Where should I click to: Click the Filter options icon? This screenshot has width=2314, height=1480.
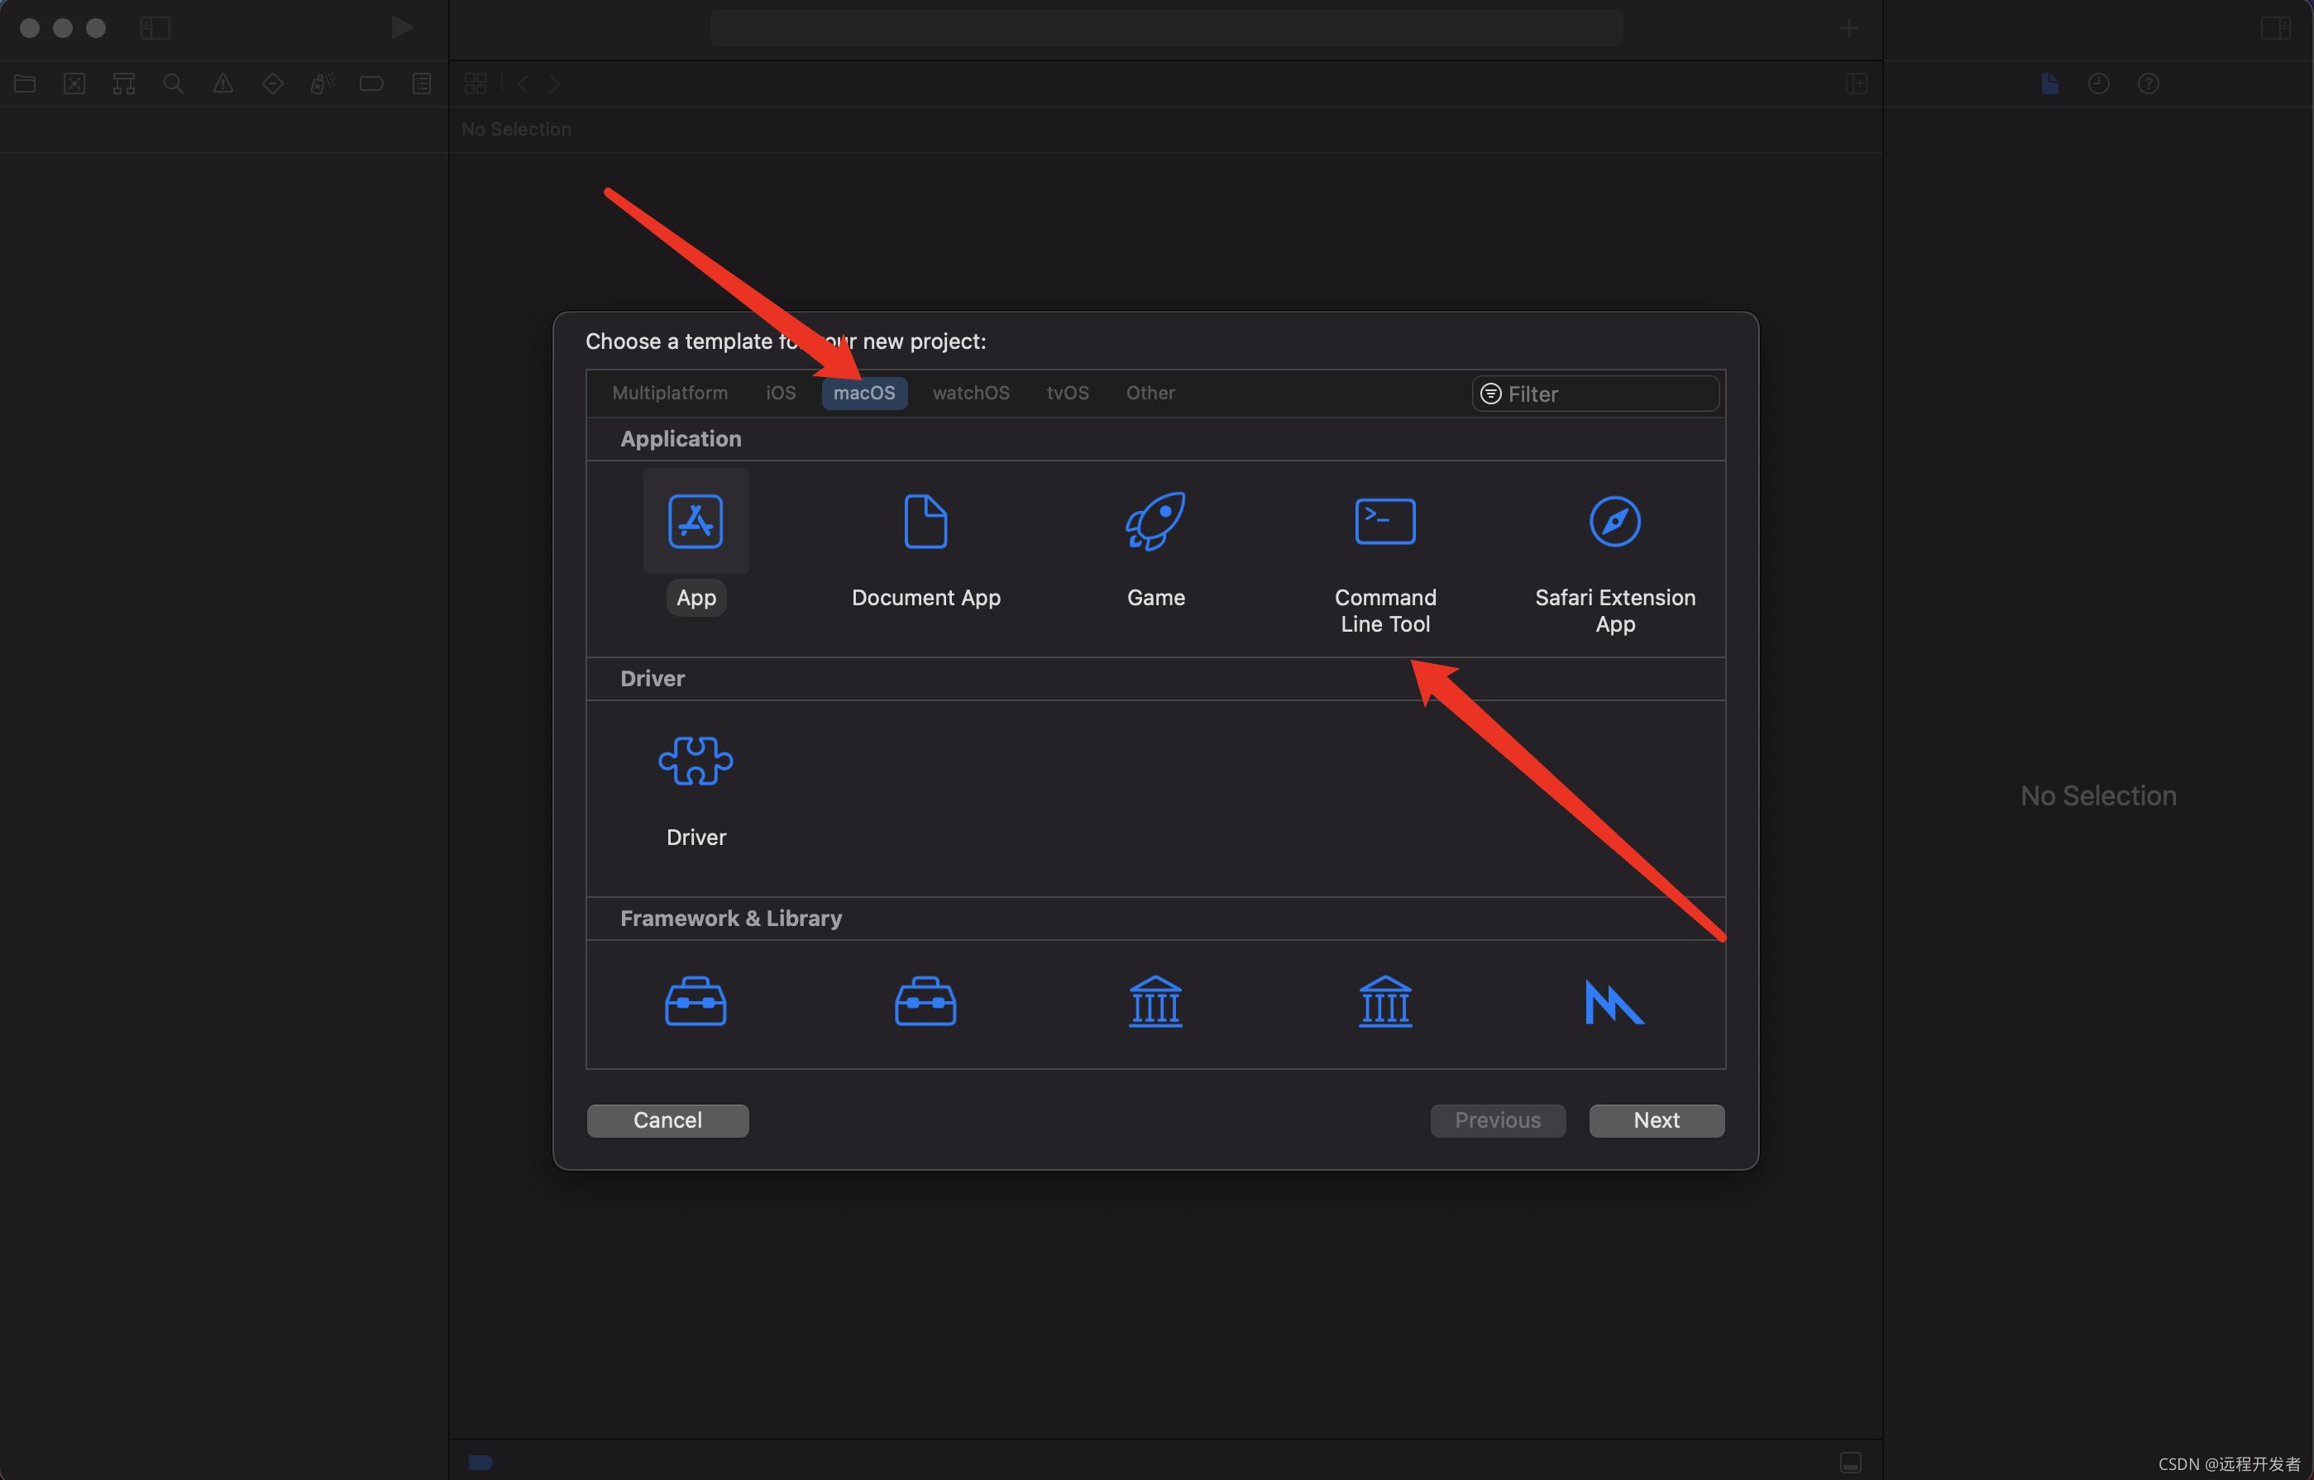coord(1491,394)
